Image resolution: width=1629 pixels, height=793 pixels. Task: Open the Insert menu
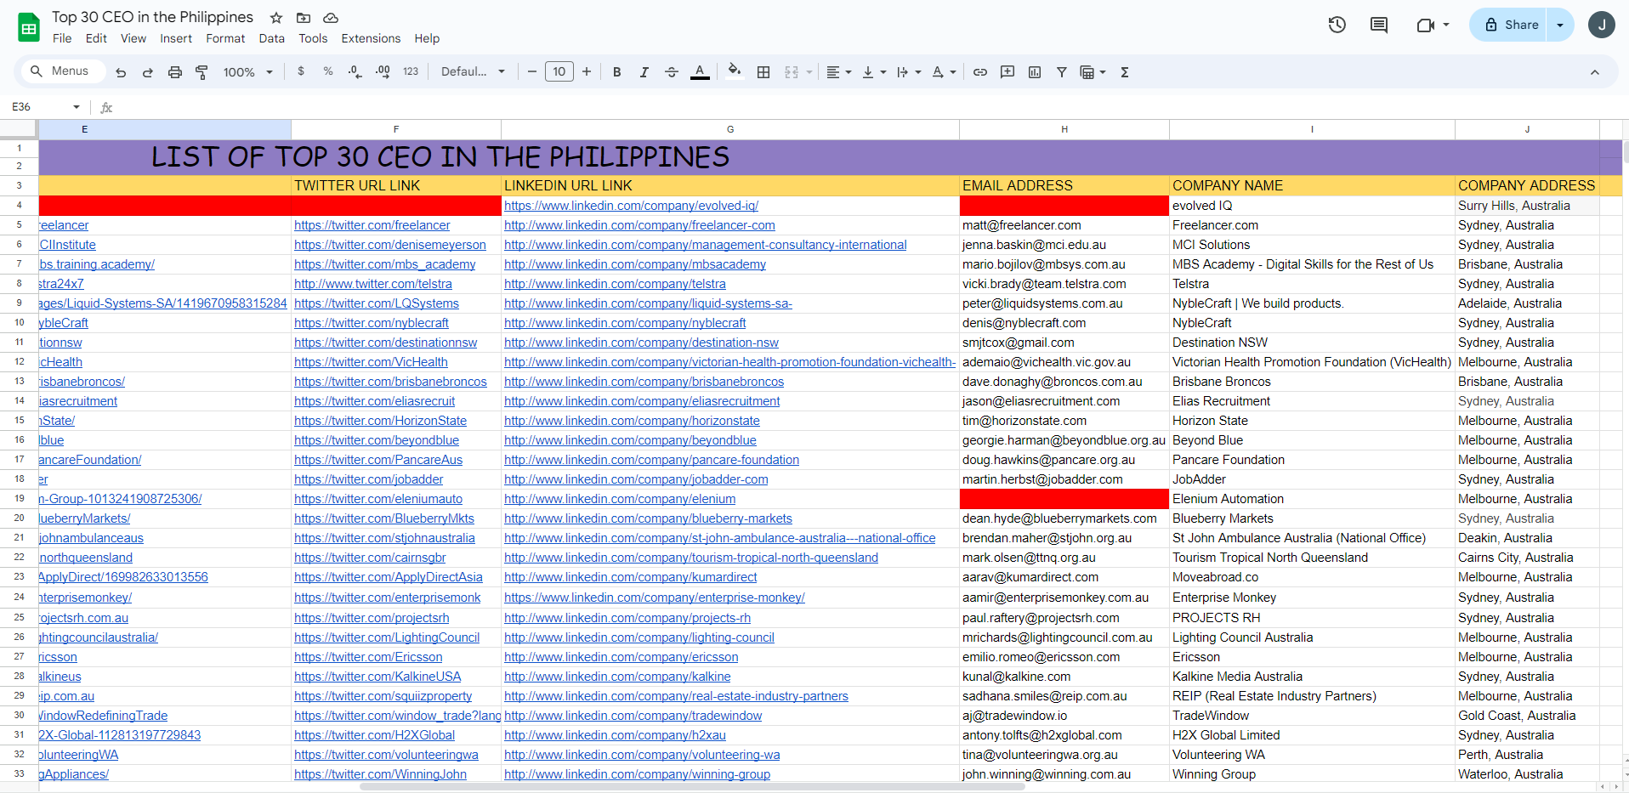tap(176, 38)
